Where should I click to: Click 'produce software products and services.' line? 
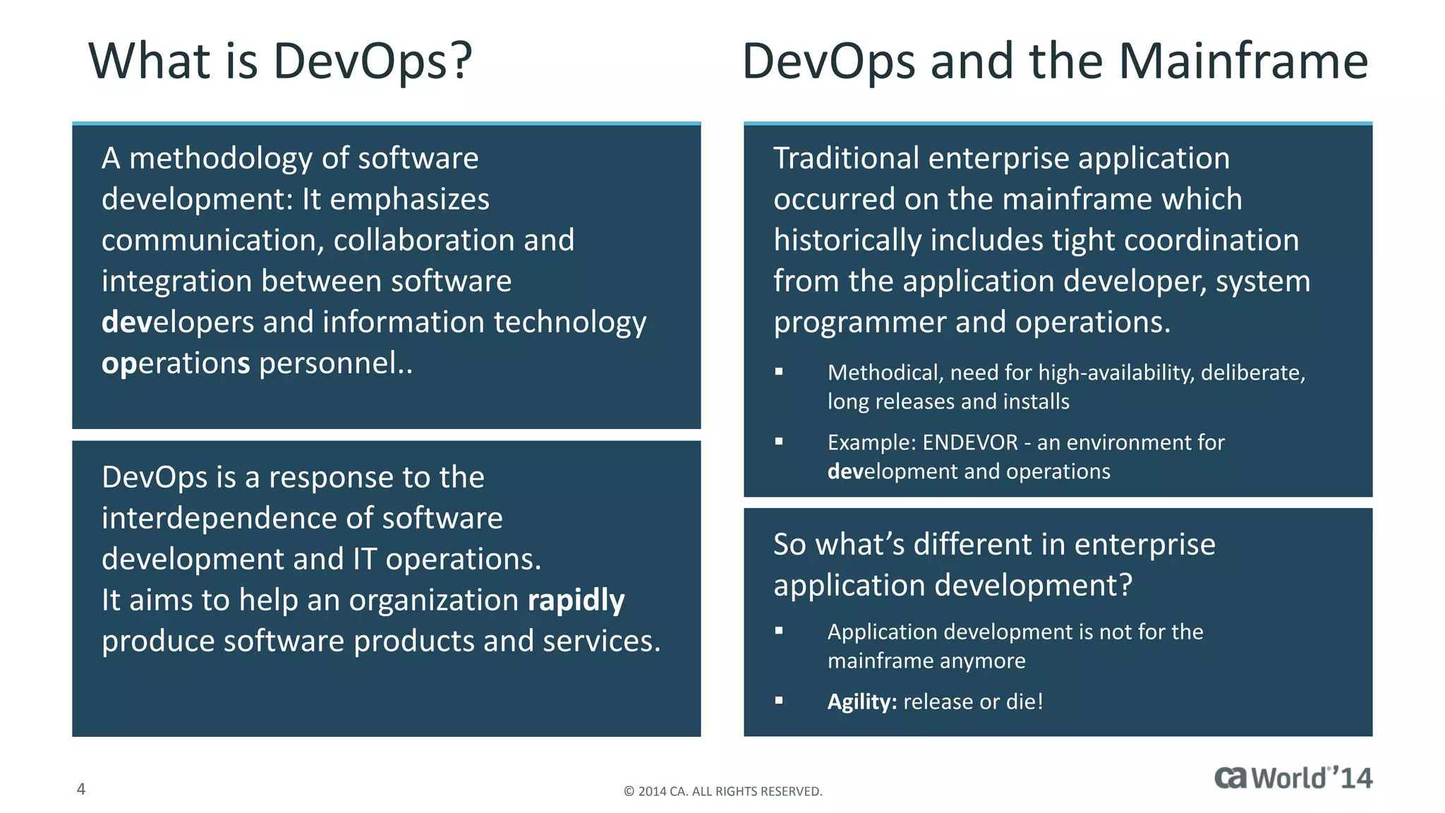point(381,641)
